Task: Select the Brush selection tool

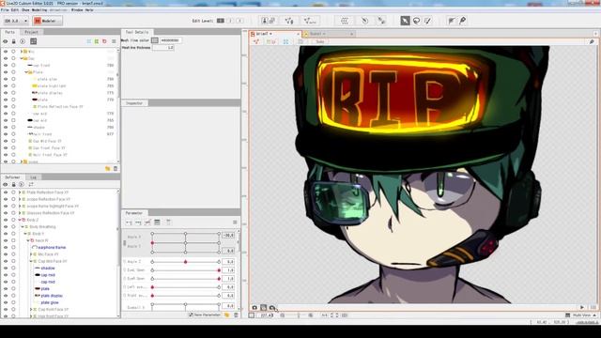Action: click(x=428, y=21)
